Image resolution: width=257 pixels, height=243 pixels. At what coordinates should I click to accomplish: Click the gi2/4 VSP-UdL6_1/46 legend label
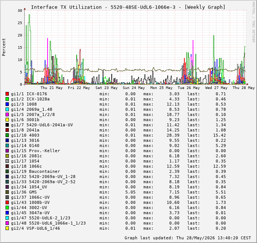point(35,228)
